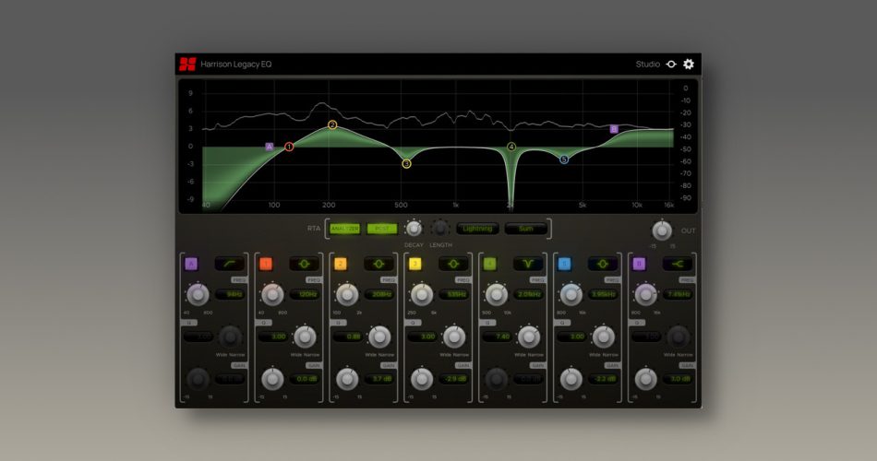Click band 5 Q width knob
This screenshot has height=461, width=877.
tap(604, 337)
